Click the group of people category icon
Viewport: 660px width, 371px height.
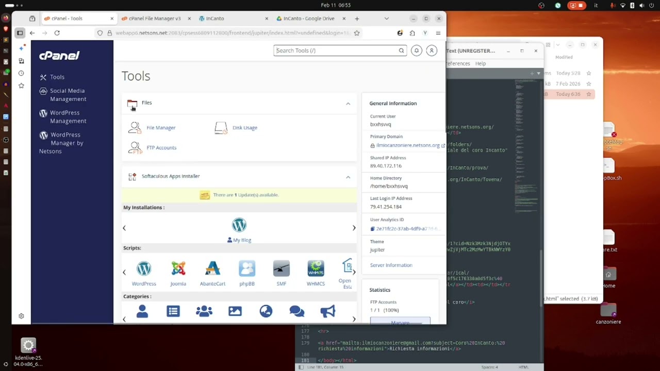point(204,311)
